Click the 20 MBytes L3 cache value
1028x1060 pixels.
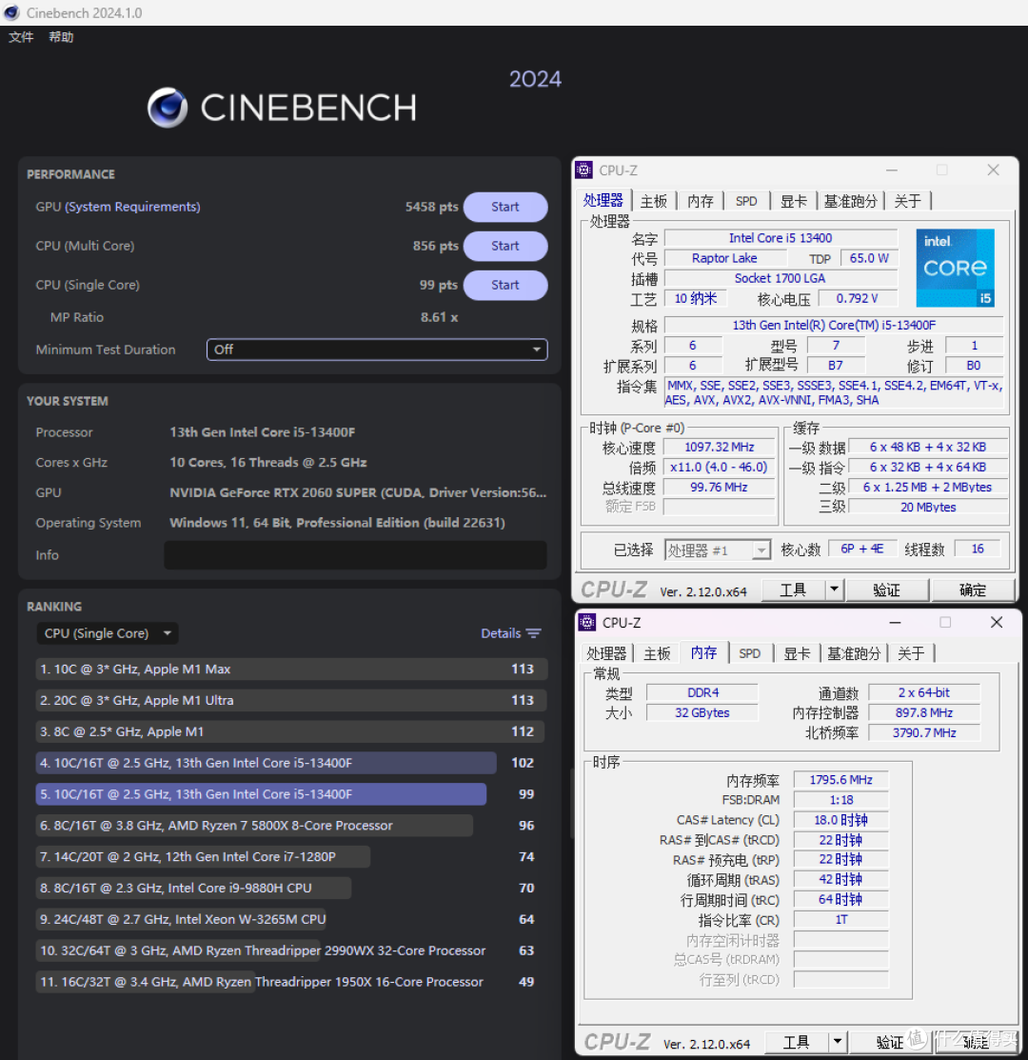point(928,507)
